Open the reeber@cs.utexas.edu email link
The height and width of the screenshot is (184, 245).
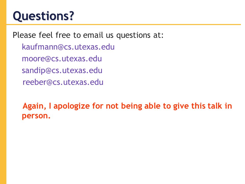[63, 82]
